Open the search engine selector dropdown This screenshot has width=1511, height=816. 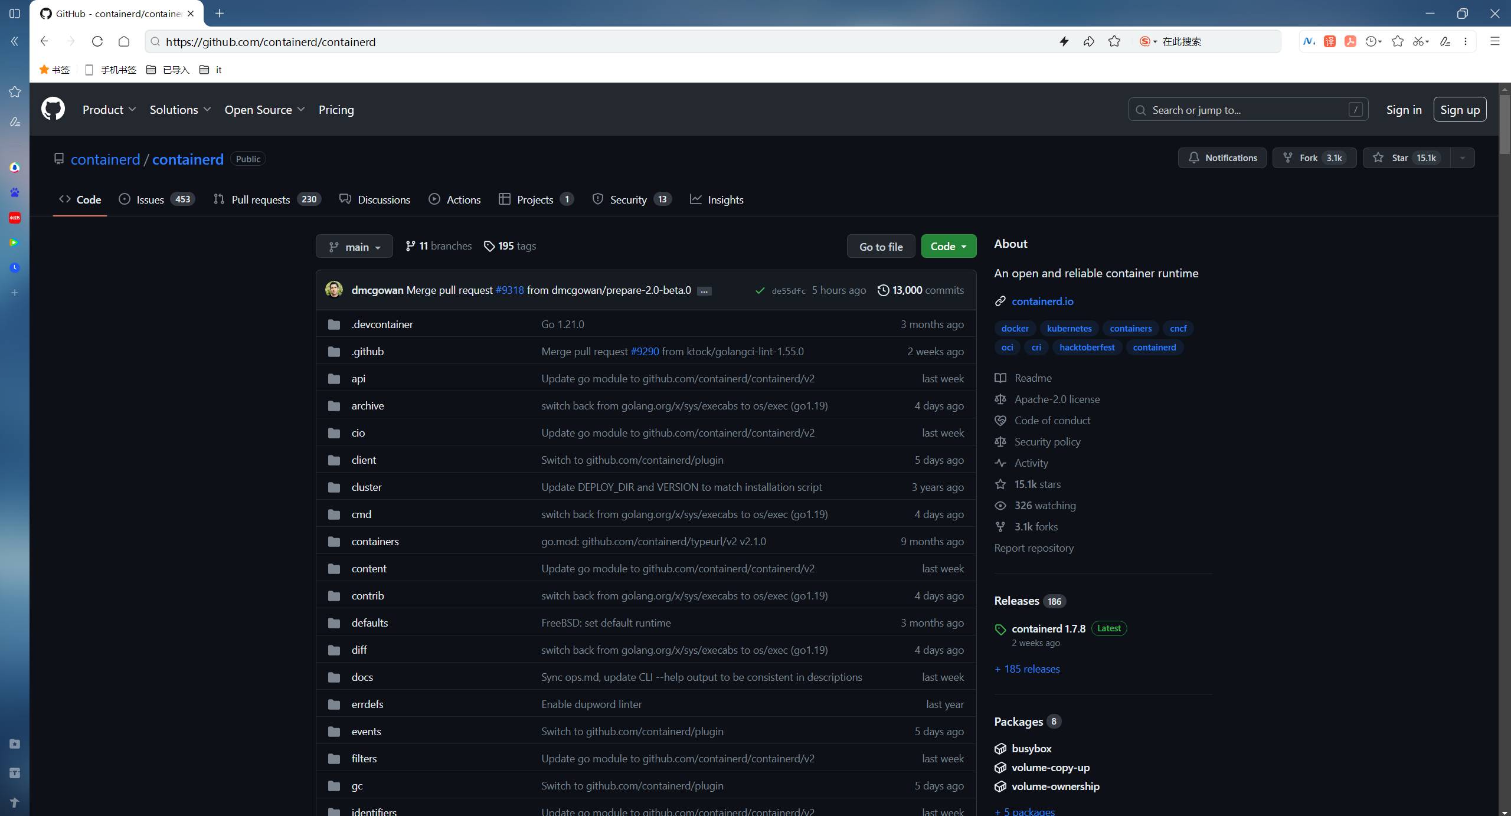click(1148, 41)
